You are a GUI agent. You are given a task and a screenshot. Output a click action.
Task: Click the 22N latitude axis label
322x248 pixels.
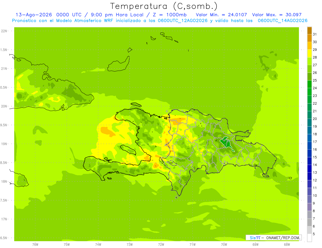click(x=4, y=31)
